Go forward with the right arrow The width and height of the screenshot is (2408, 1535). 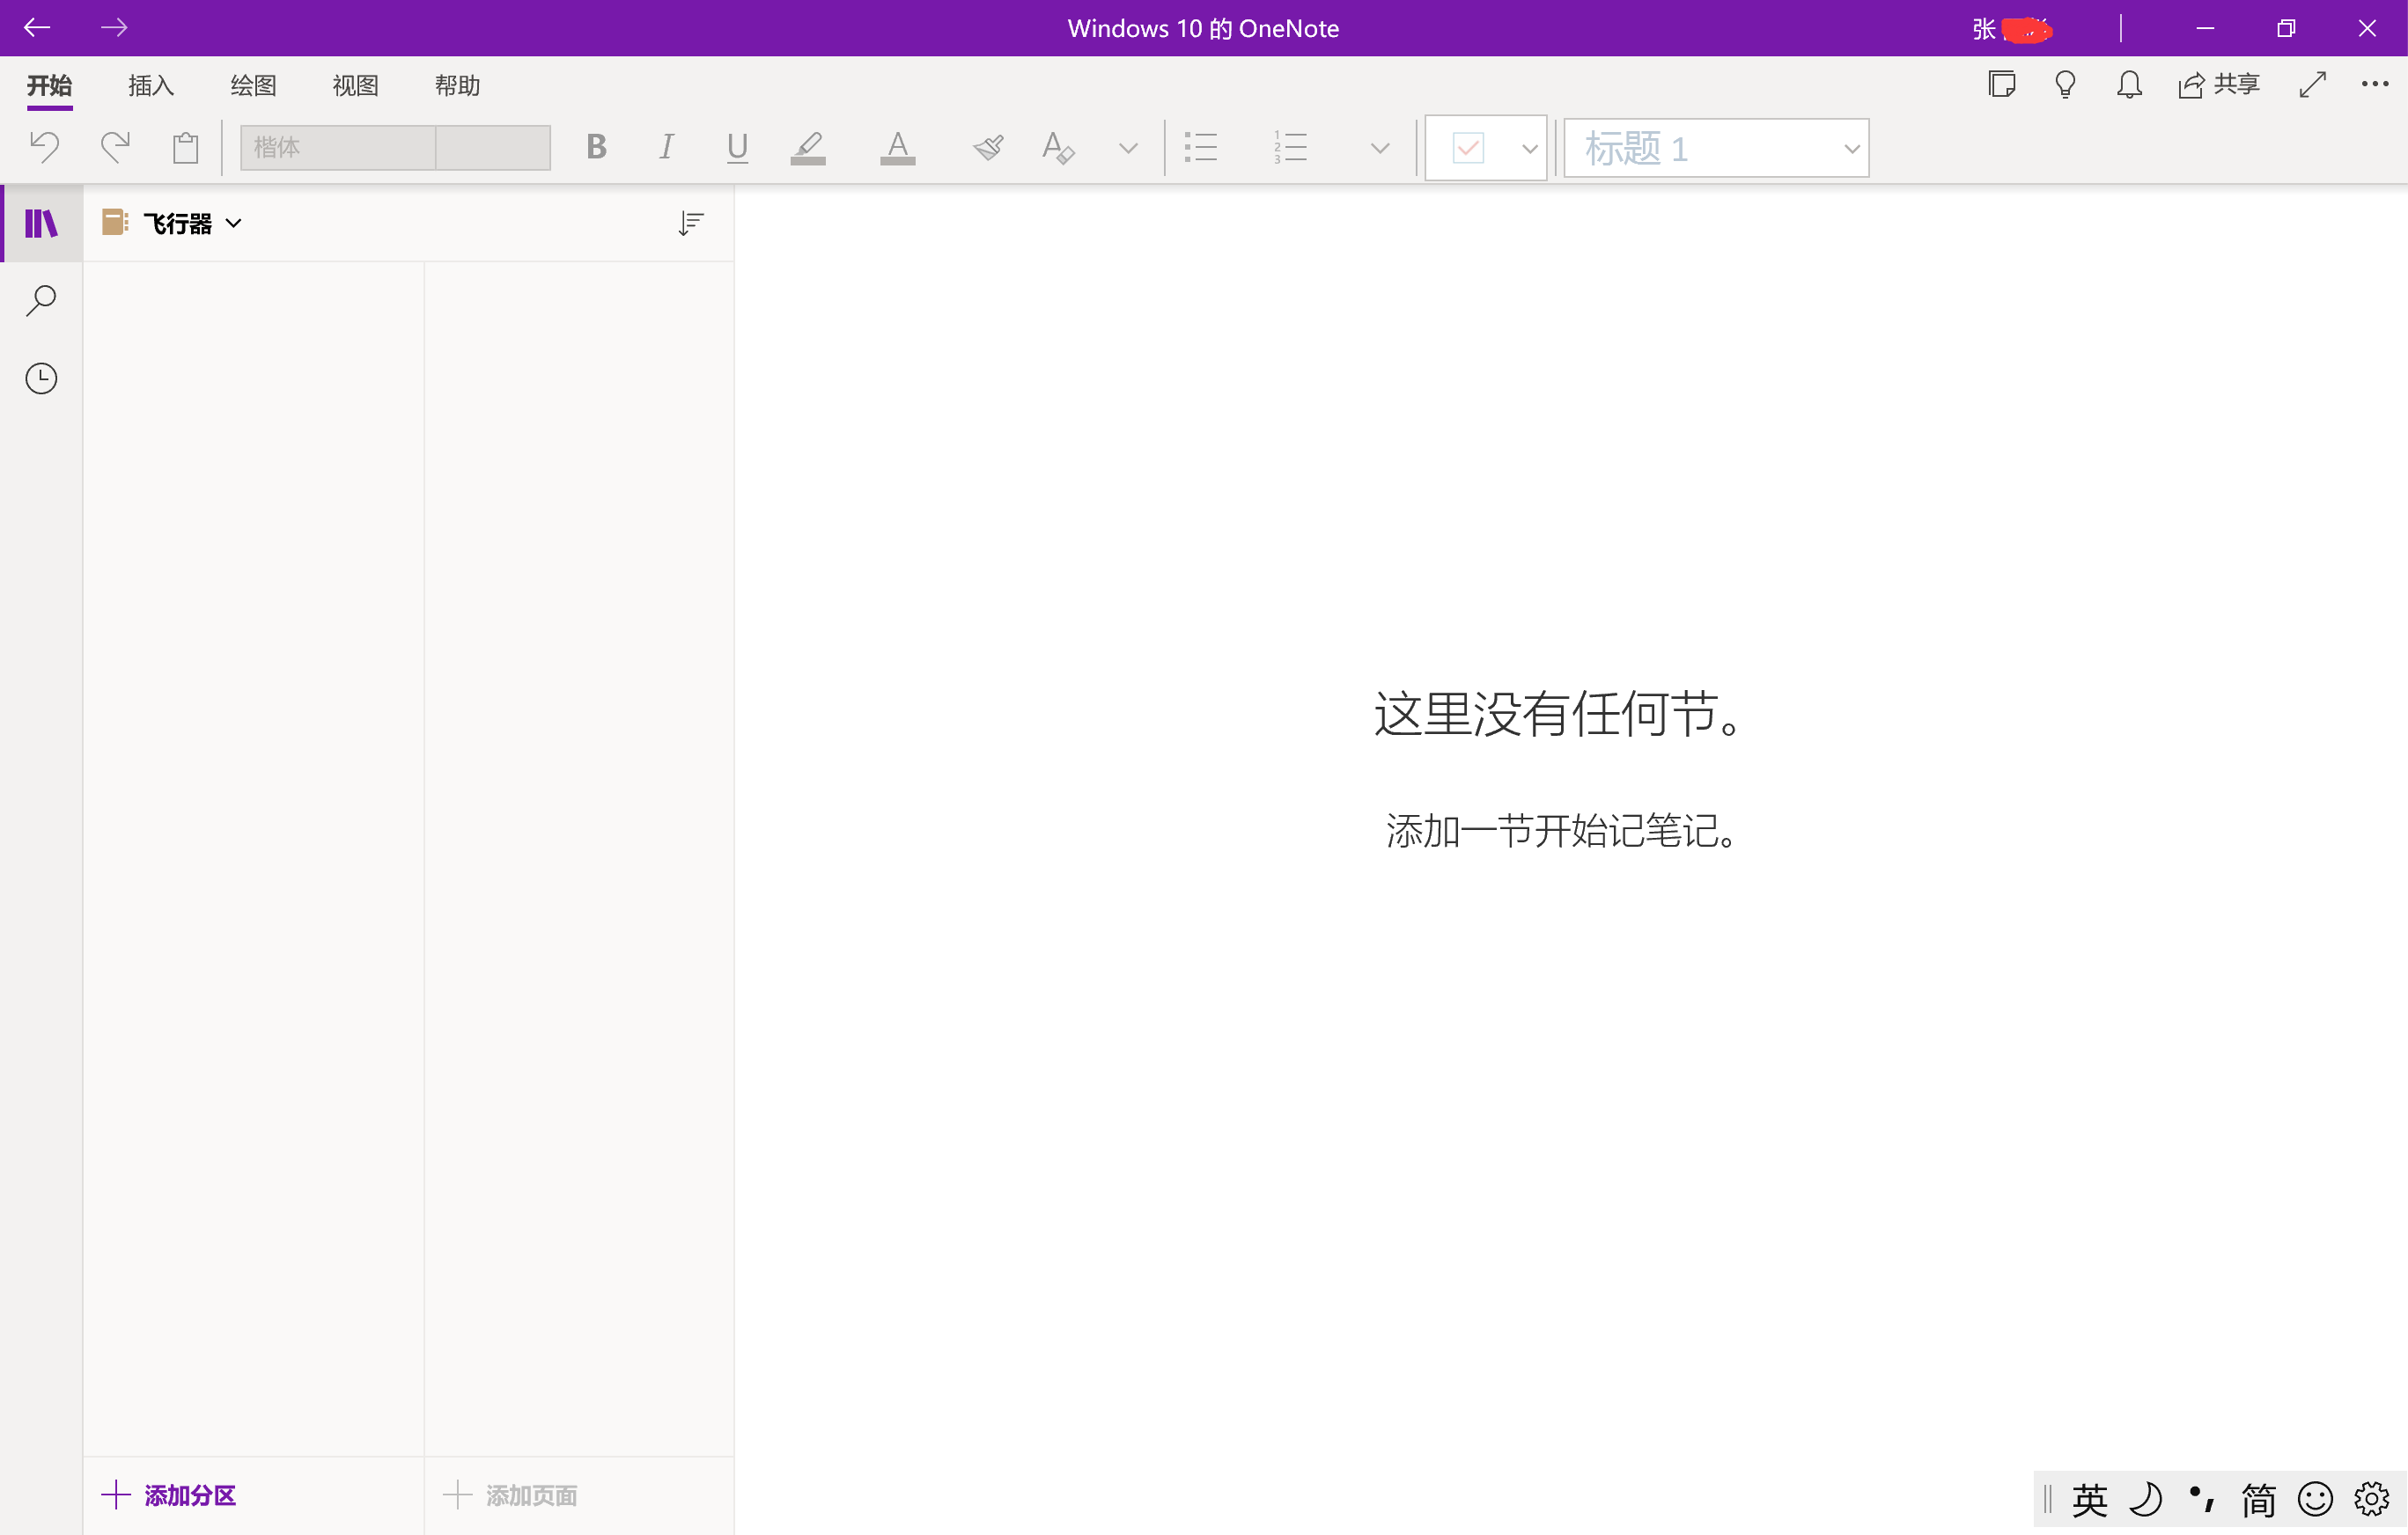pos(114,28)
